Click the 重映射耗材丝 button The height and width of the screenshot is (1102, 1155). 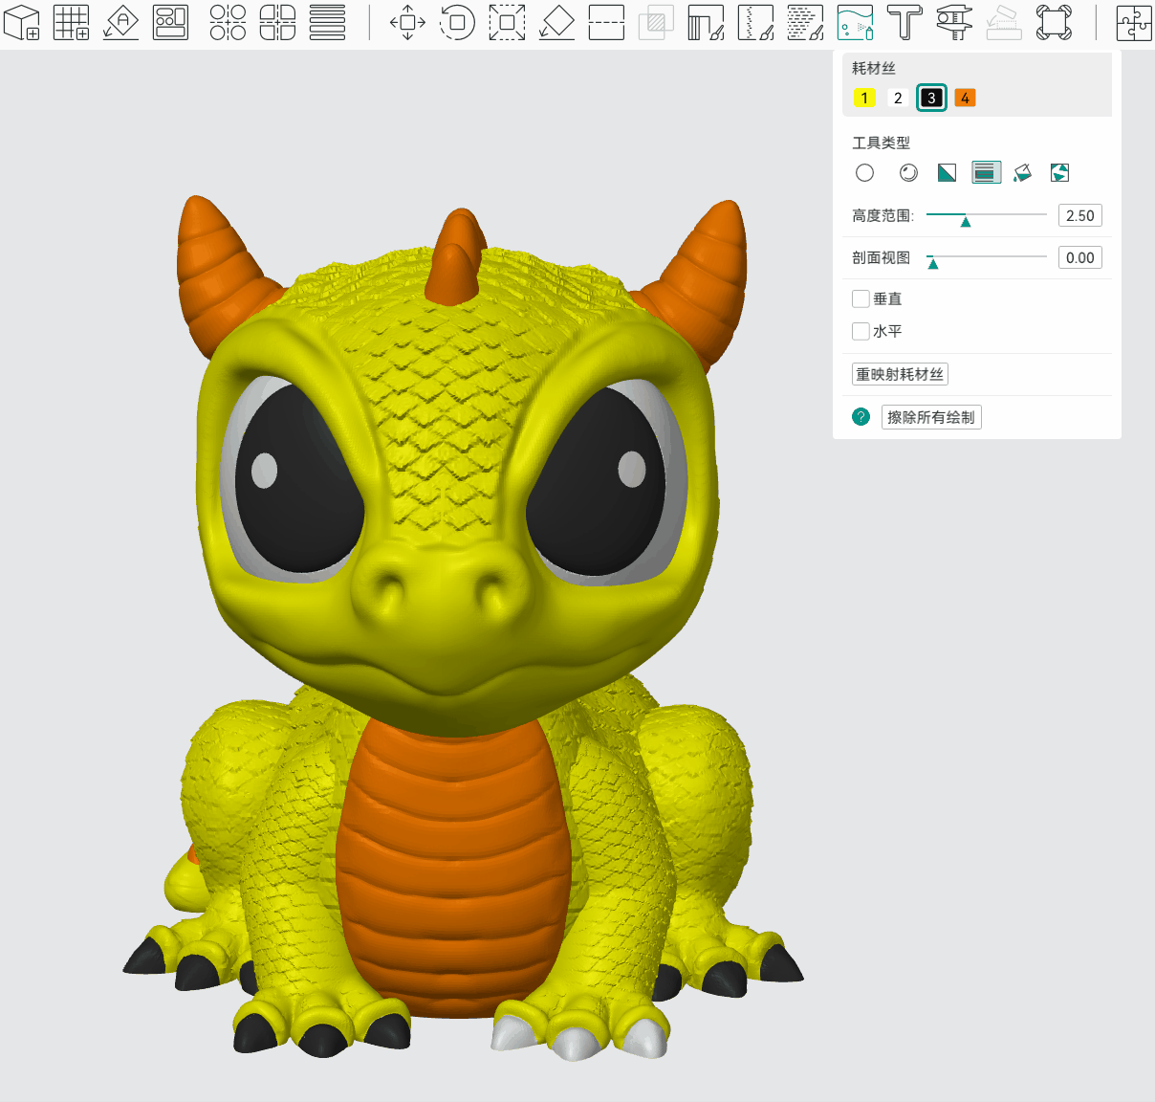click(x=900, y=374)
